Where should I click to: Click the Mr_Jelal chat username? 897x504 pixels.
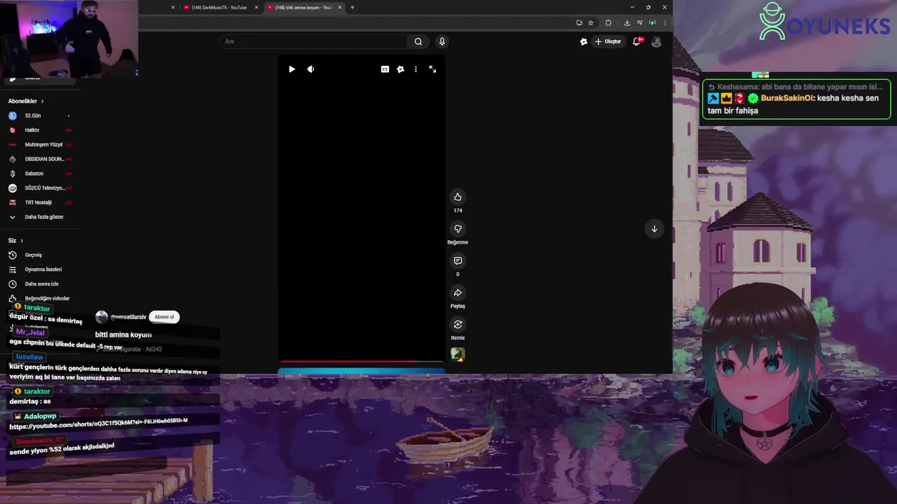(x=30, y=332)
